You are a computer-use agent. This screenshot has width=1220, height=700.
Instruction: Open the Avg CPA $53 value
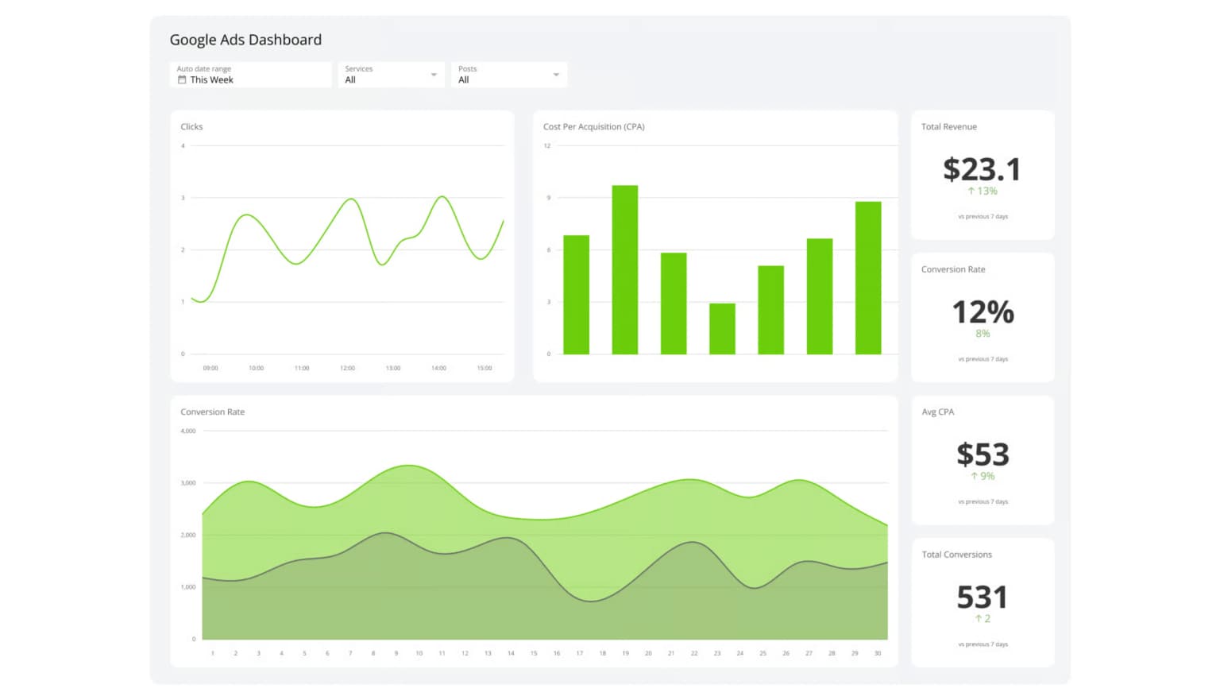pos(983,454)
